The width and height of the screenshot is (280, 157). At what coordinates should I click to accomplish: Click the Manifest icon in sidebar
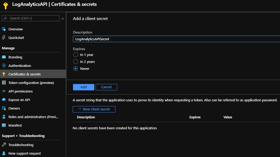click(4, 125)
